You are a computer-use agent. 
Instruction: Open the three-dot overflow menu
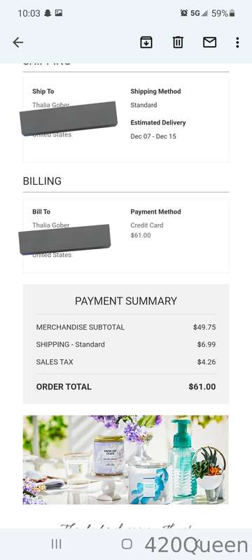[237, 43]
